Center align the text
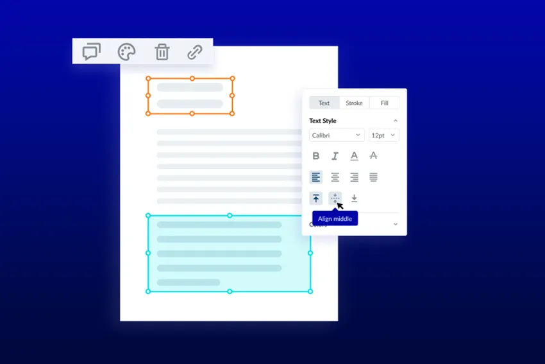The height and width of the screenshot is (364, 545). [335, 177]
